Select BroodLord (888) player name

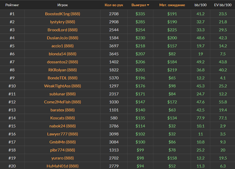(x=62, y=30)
